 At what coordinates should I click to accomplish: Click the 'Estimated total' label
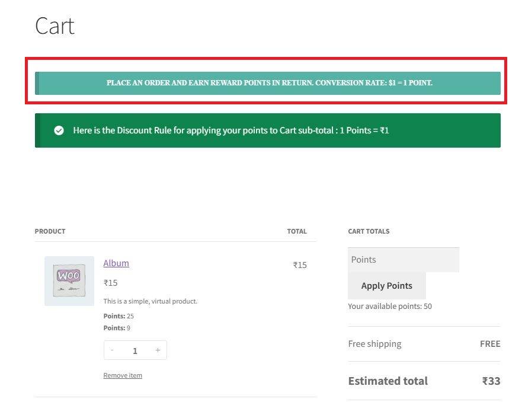click(388, 381)
